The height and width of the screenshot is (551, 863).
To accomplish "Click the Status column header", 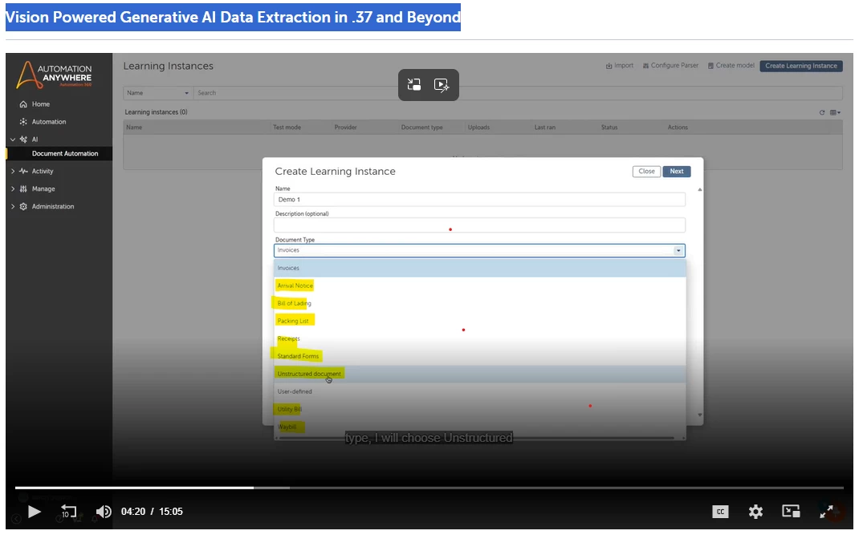I will click(609, 127).
